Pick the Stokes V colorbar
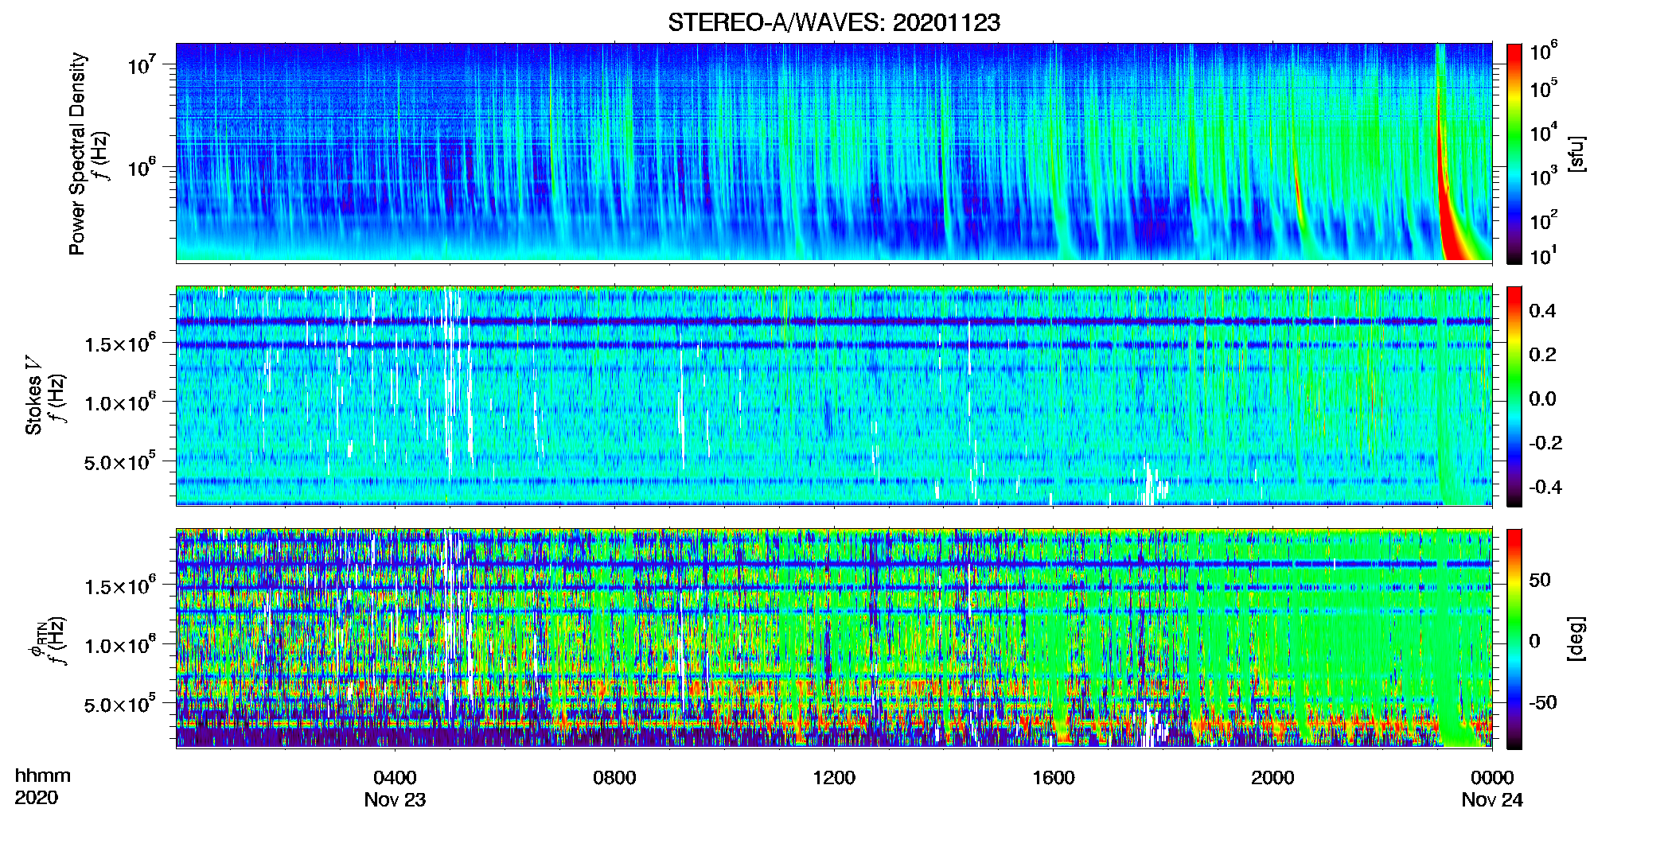 pyautogui.click(x=1514, y=396)
